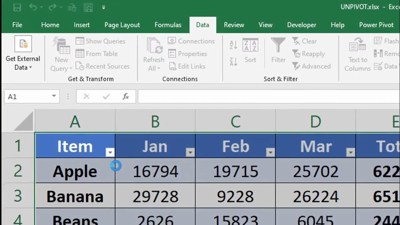Click the Save icon in quick access toolbar
400x225 pixels.
tap(17, 7)
